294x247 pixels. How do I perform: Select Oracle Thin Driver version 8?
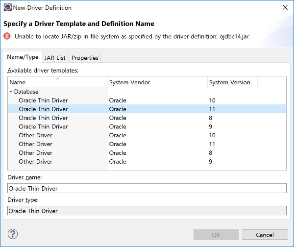[x=147, y=118]
